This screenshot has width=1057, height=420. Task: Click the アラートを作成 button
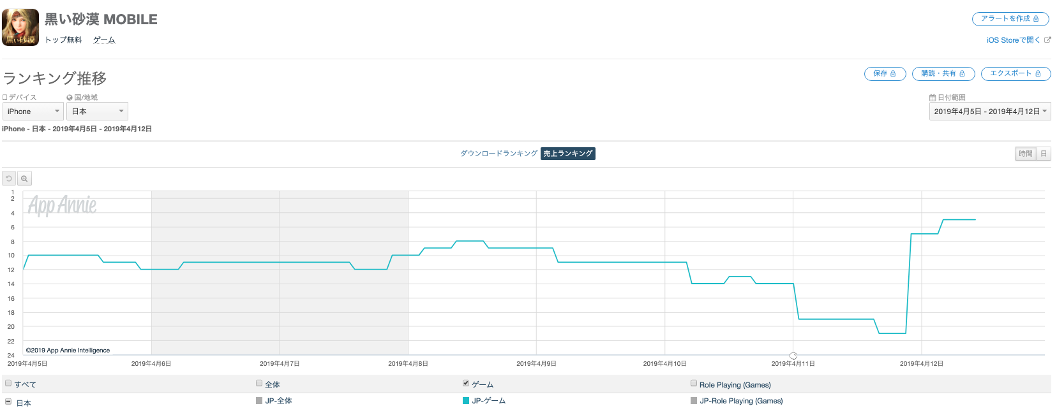click(x=1010, y=19)
